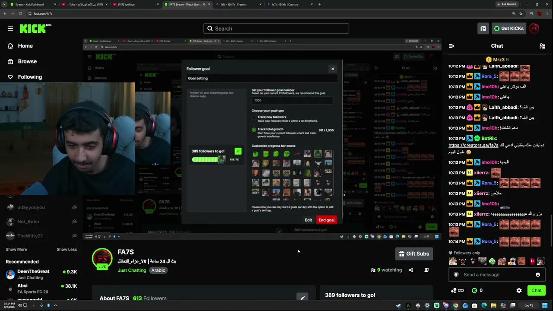Click the Get KICKs button

509,29
